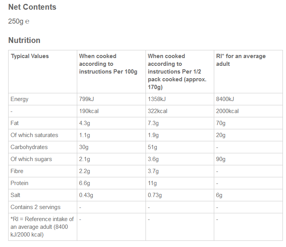
Task: Click the Of which saturates label
Action: (x=34, y=135)
